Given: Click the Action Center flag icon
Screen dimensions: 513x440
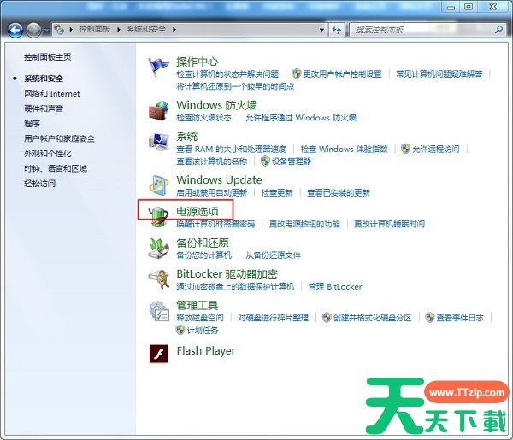Looking at the screenshot, I should (x=159, y=67).
